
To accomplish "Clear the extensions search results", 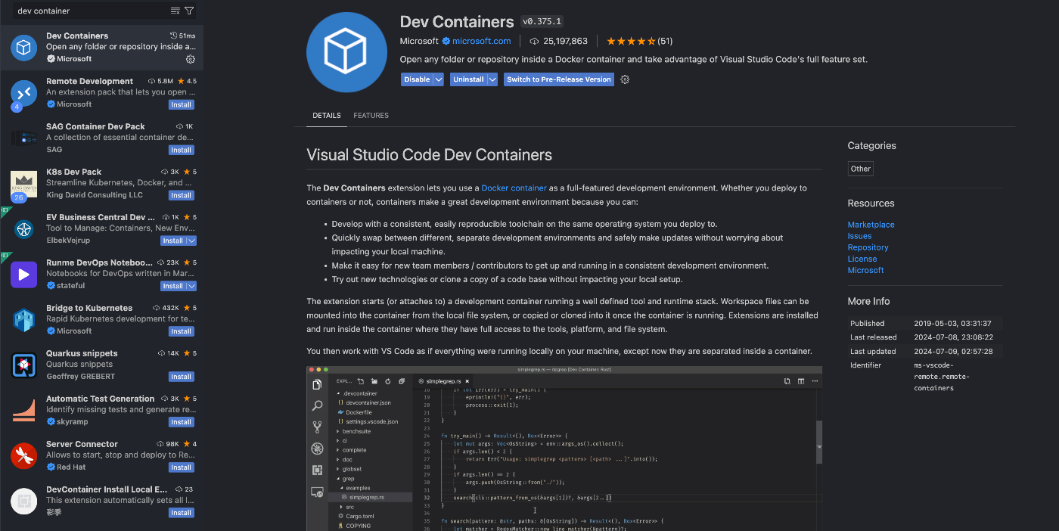I will [x=175, y=11].
